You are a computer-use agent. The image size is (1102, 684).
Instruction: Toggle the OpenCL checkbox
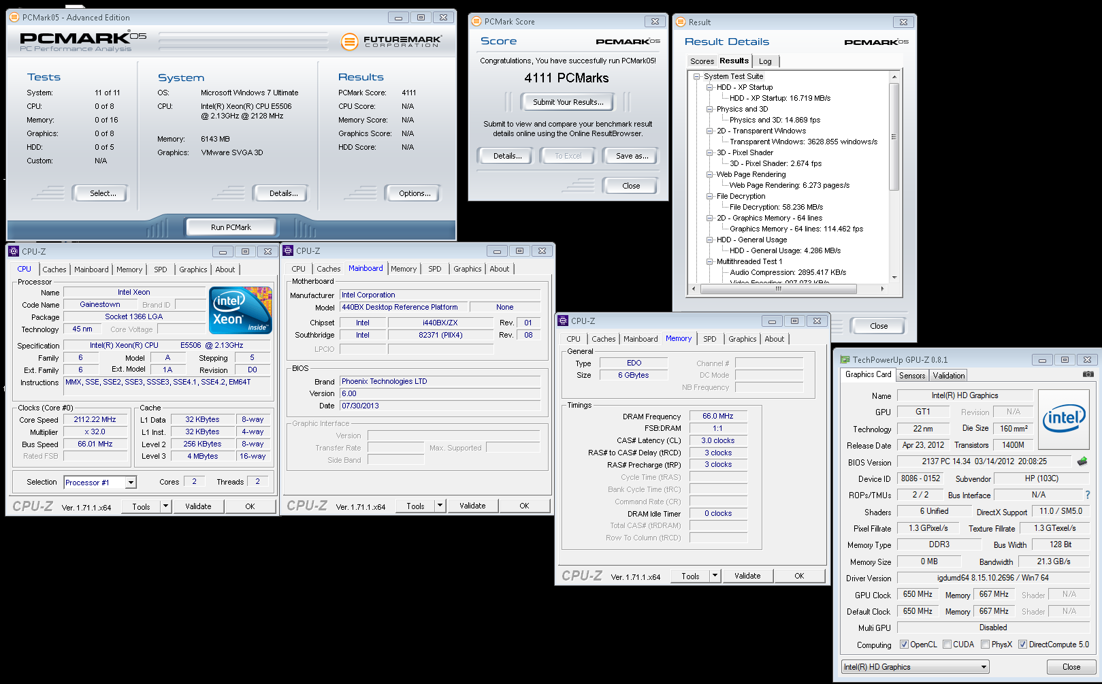[904, 644]
